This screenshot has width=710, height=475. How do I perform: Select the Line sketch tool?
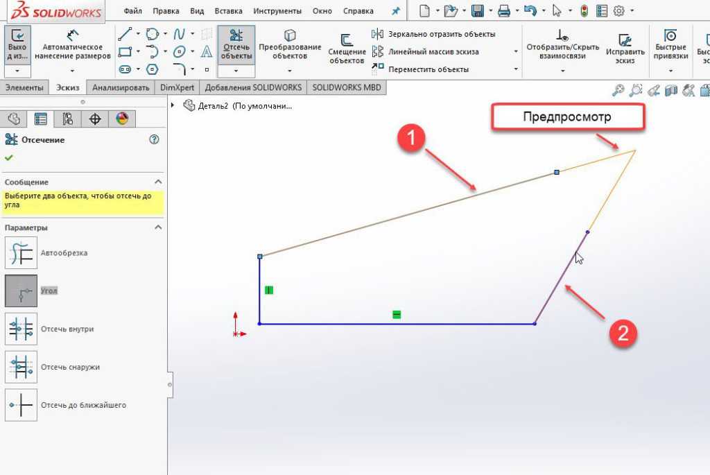tap(125, 34)
